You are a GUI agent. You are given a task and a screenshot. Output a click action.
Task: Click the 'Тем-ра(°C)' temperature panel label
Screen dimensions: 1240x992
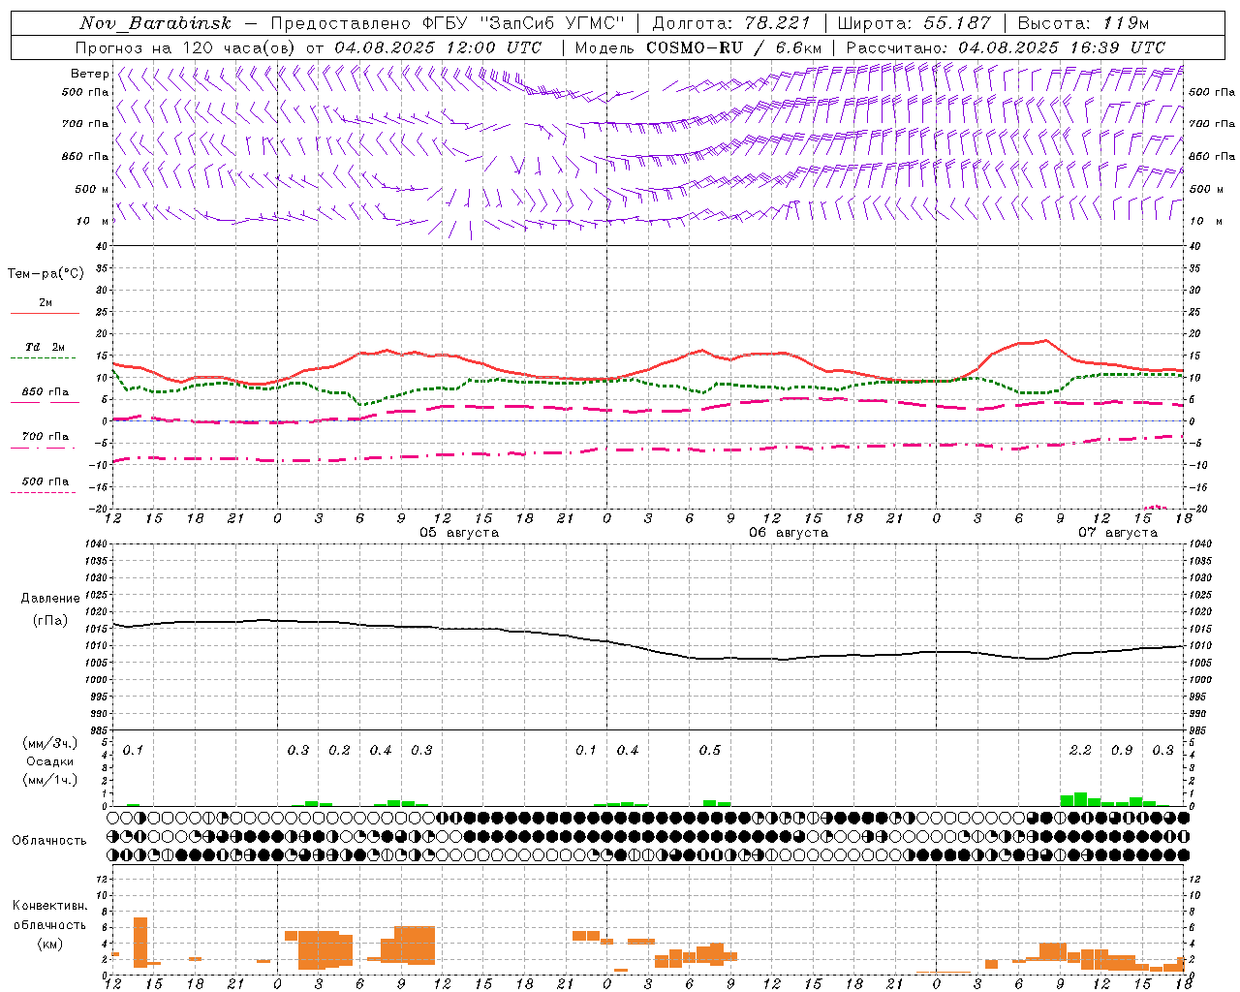pos(46,274)
